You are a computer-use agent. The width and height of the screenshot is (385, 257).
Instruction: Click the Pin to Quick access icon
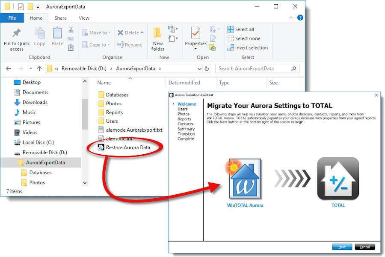(17, 33)
